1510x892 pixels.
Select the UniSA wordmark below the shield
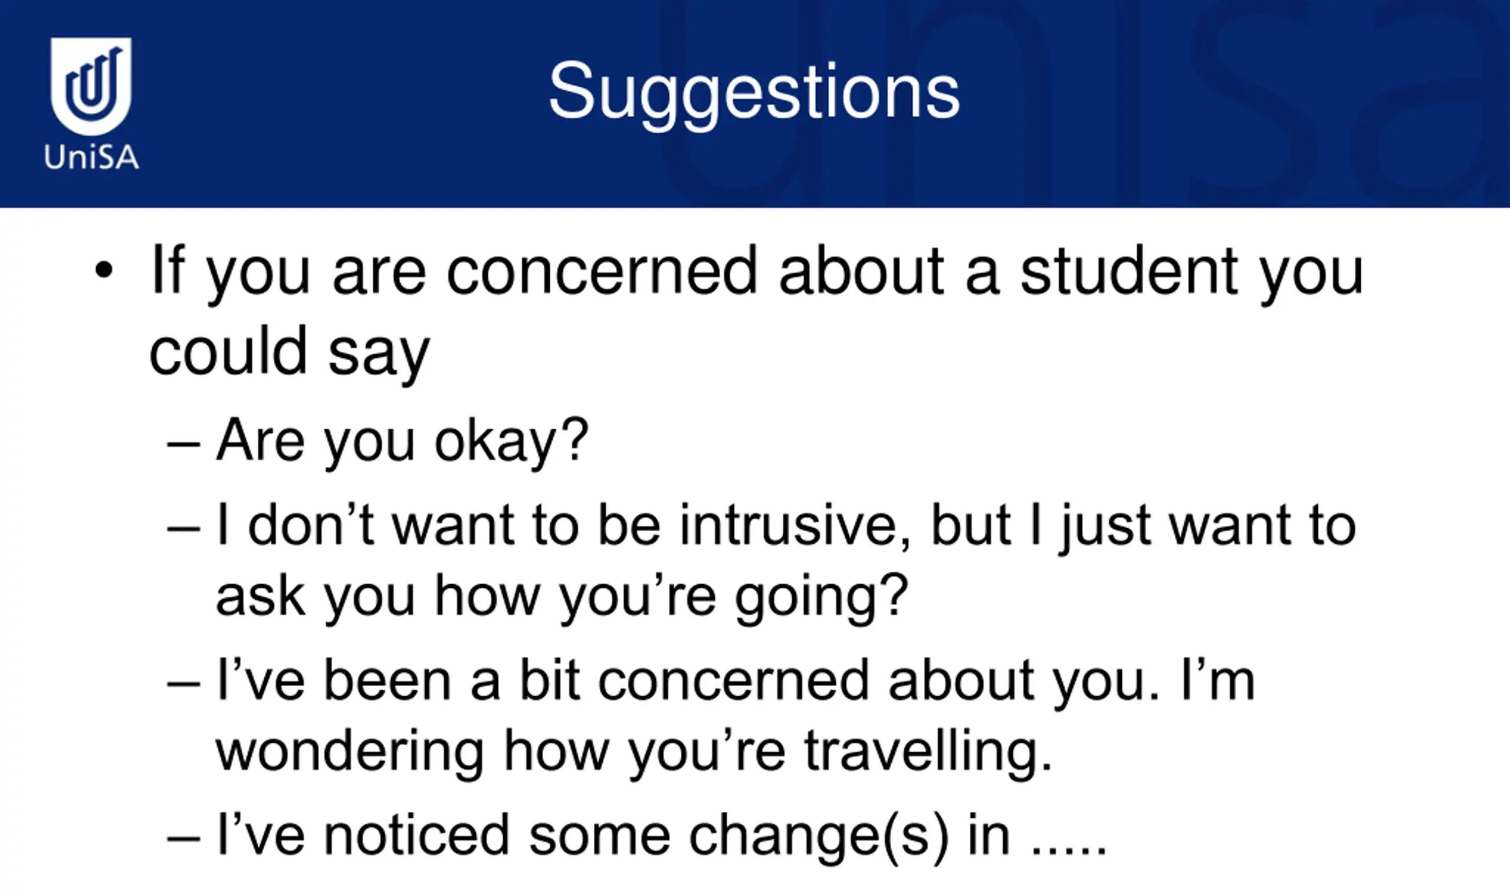tap(91, 157)
